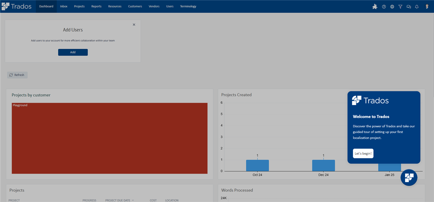
Task: Click the Jan 25 axis label
Action: 390,175
